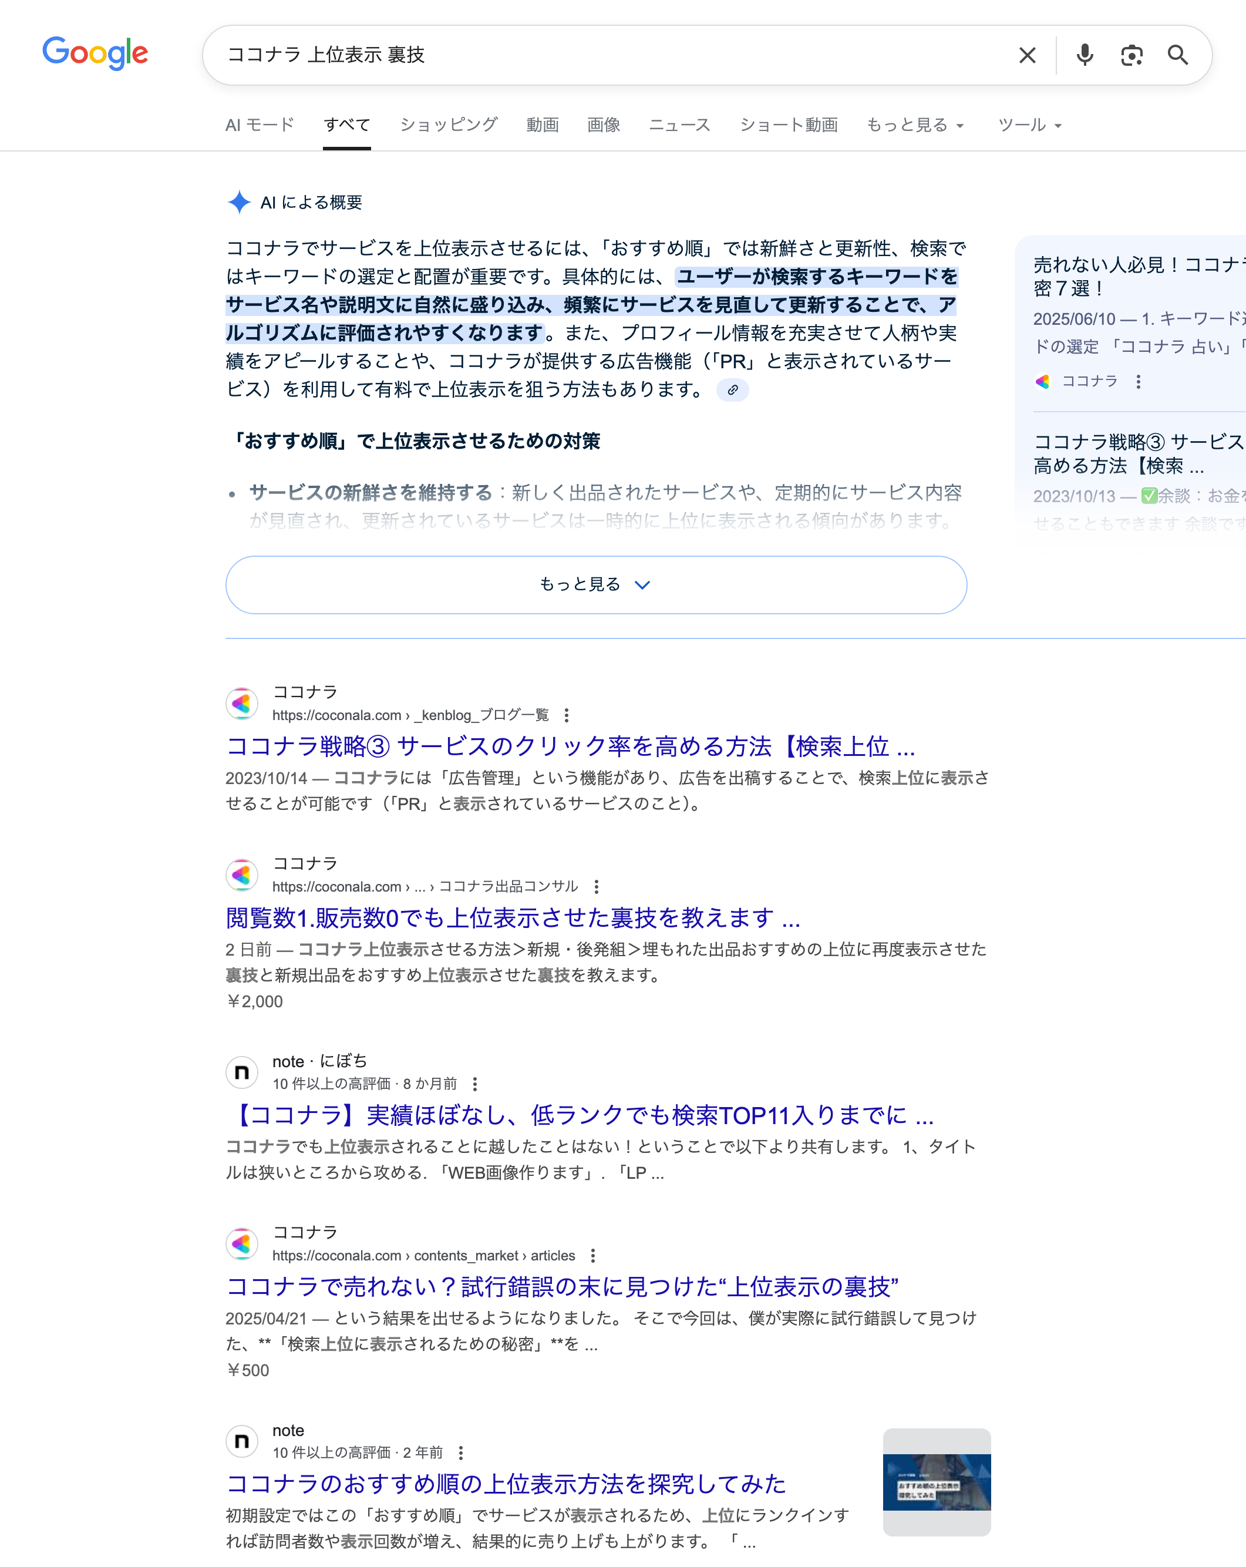Click URL https://coconala.com › _kenblog_ブログ一覧
The width and height of the screenshot is (1246, 1567).
(x=410, y=715)
